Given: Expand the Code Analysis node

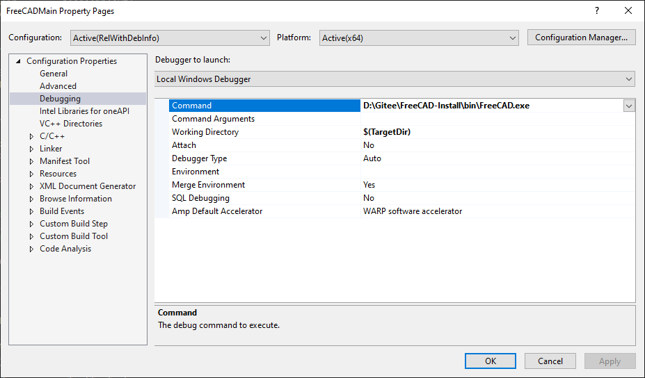Looking at the screenshot, I should coord(31,249).
